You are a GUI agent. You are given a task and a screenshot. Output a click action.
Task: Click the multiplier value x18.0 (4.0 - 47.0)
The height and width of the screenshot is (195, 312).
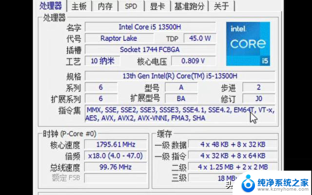click(x=116, y=156)
